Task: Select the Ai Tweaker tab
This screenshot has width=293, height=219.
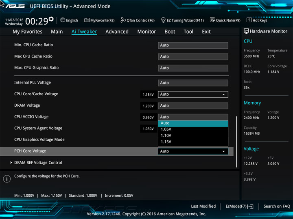Action: click(x=84, y=32)
